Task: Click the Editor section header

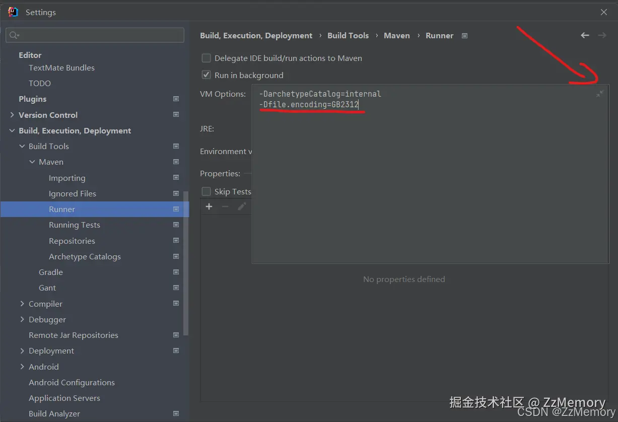Action: point(30,55)
